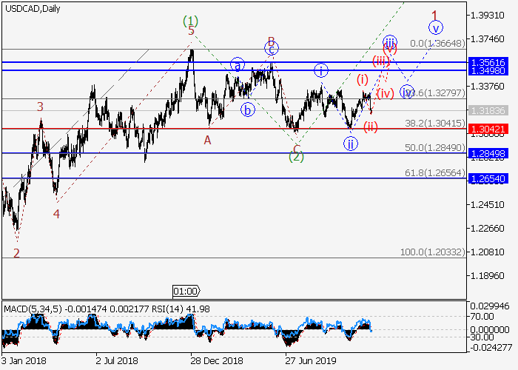Click the USDCAD,Daily chart title
Image resolution: width=518 pixels, height=370 pixels.
coord(33,9)
